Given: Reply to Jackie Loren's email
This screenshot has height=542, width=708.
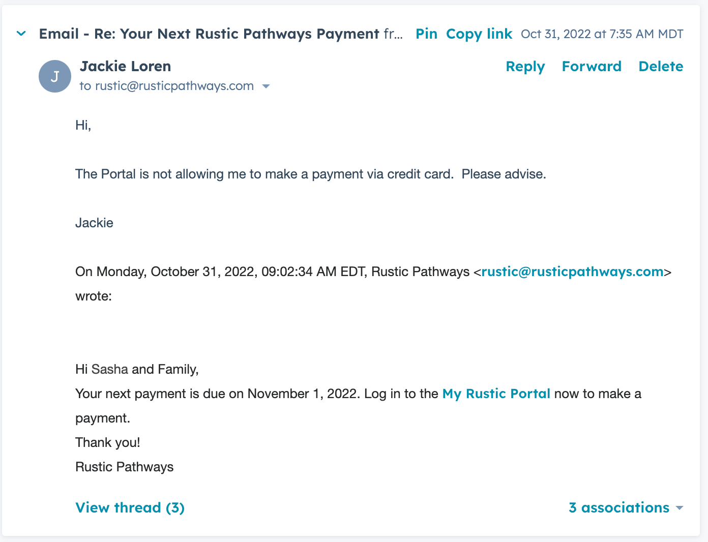Looking at the screenshot, I should point(525,67).
